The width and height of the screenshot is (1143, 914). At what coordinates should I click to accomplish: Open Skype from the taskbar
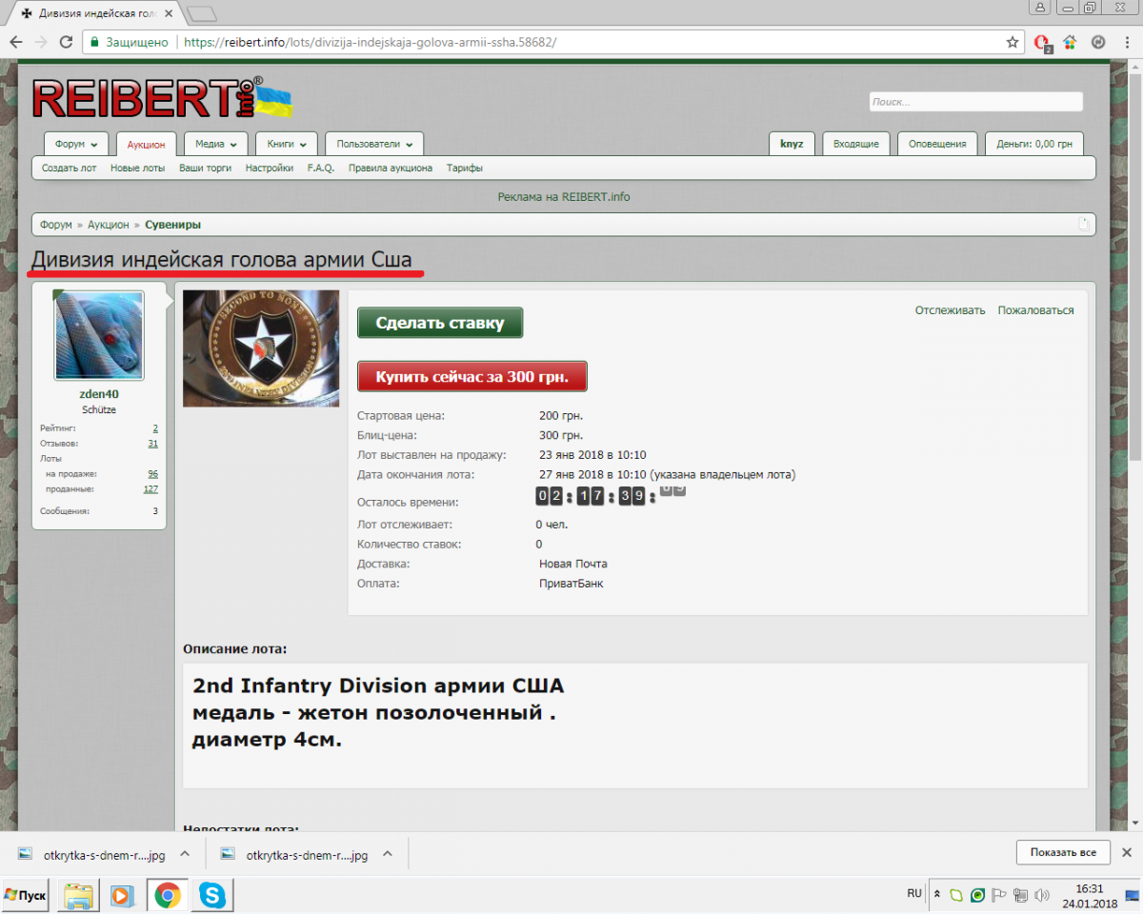click(x=211, y=895)
